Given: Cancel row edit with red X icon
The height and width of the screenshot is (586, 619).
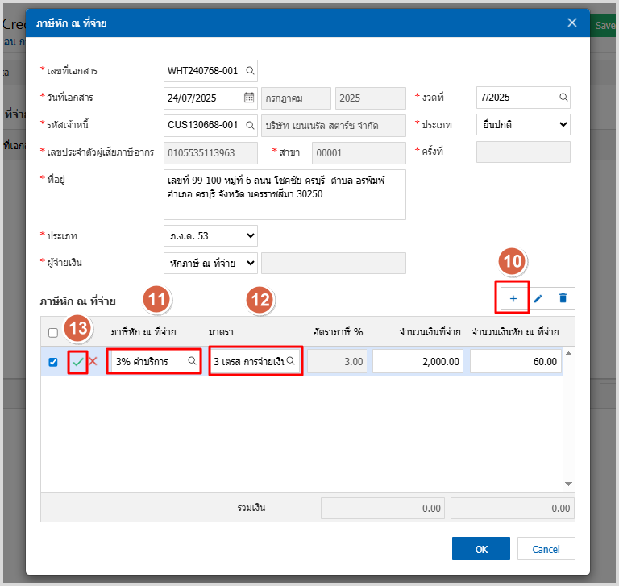Looking at the screenshot, I should pyautogui.click(x=93, y=362).
